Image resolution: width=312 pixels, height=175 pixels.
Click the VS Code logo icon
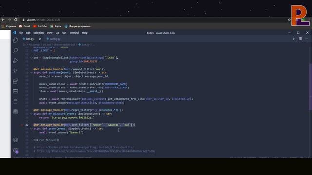coord(14,33)
